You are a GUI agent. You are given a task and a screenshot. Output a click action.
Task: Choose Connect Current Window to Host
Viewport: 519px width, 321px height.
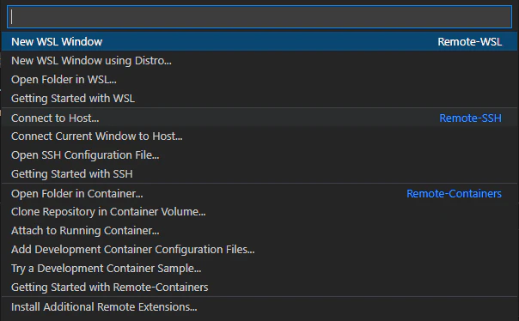[259, 136]
